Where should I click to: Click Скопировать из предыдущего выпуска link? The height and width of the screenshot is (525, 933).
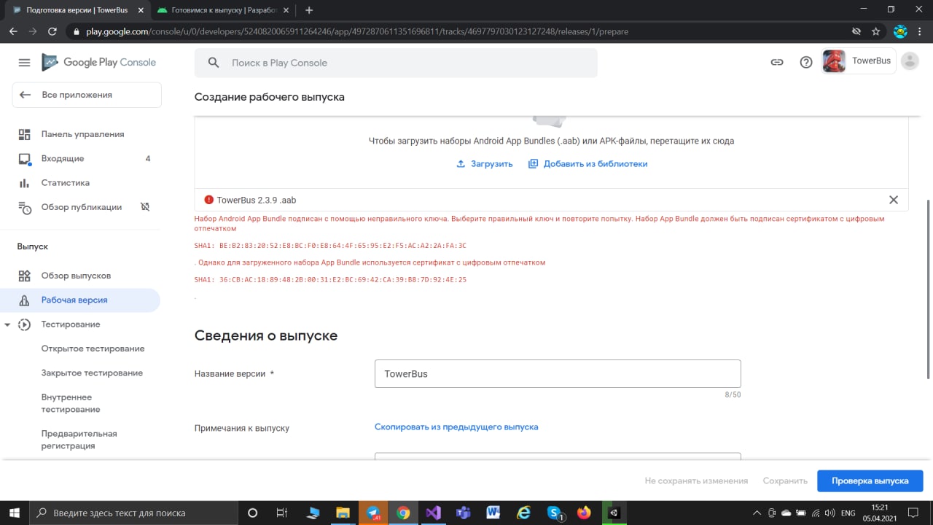coord(456,427)
